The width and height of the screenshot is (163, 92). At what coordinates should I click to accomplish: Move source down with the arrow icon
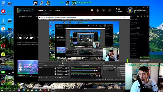click(65, 77)
